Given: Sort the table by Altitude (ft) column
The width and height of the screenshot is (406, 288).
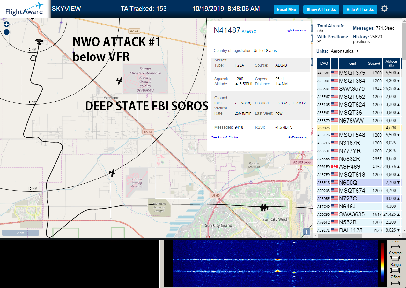Looking at the screenshot, I should tap(391, 63).
